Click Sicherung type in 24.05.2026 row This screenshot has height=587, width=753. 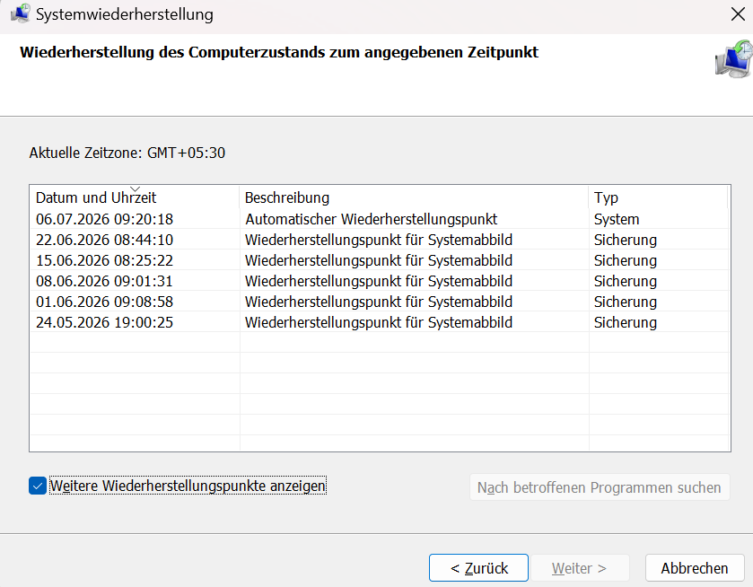pos(626,322)
